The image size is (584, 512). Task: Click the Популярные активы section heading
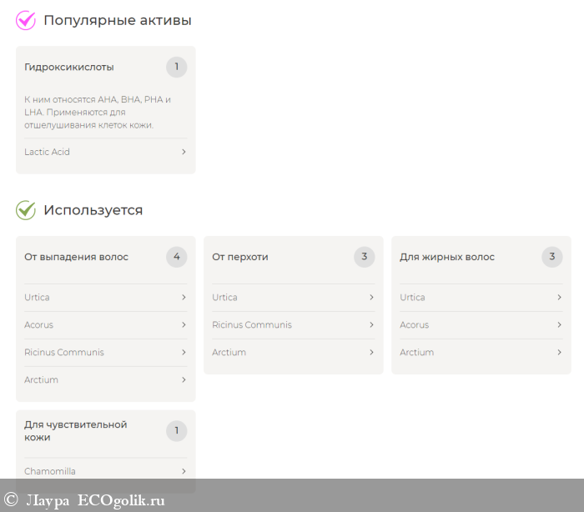(x=117, y=20)
